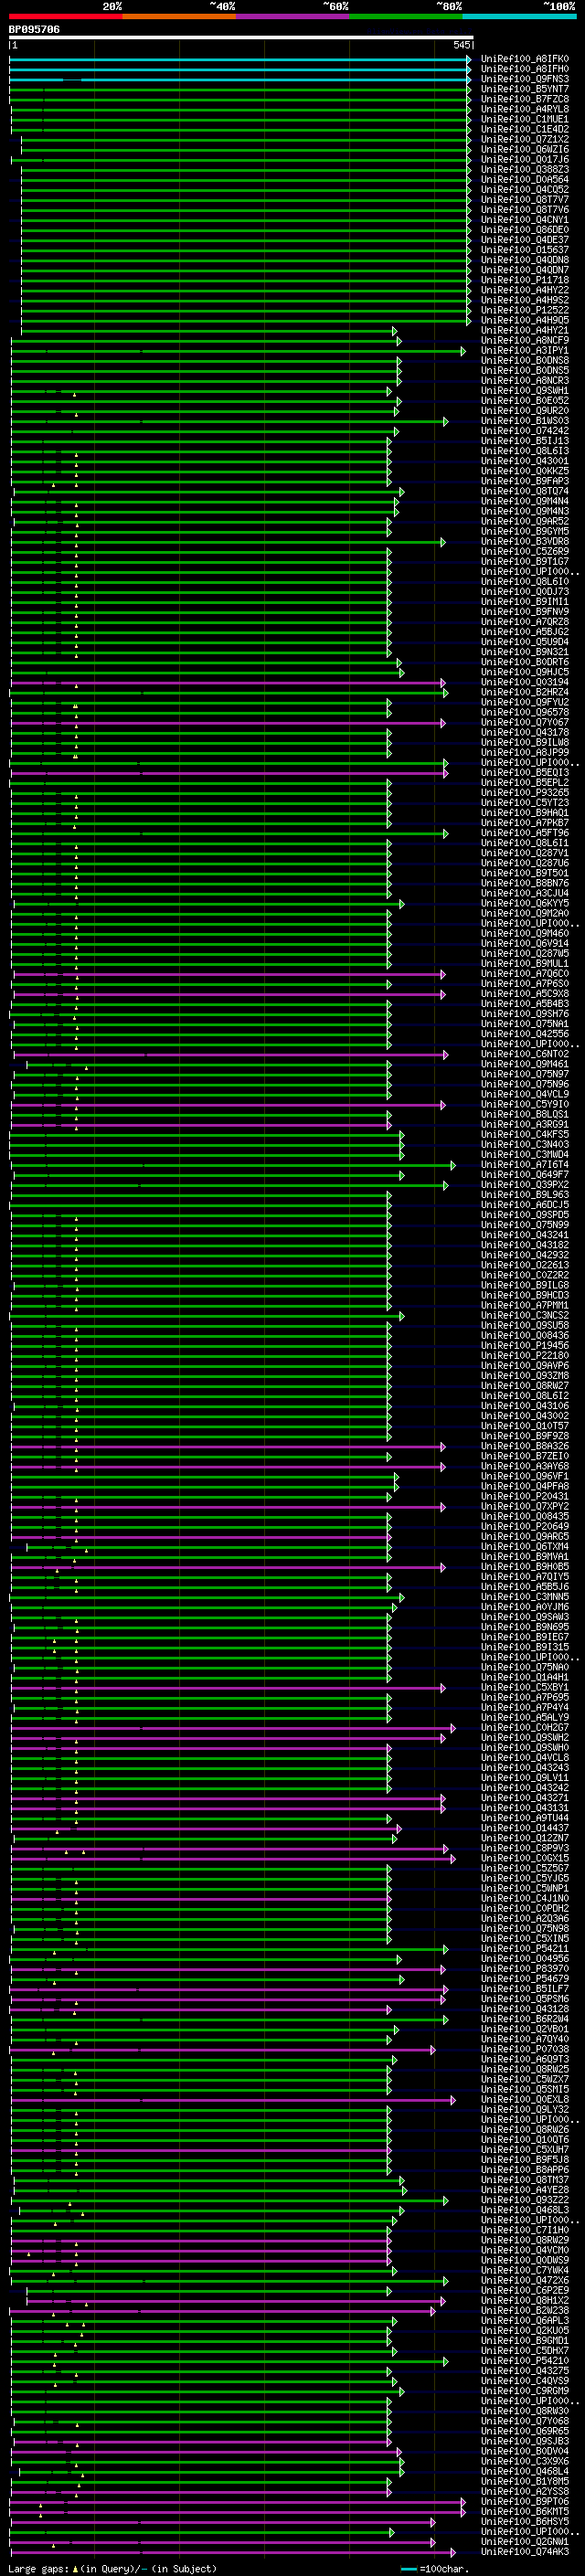Open hit UniRef100_A8IFH0
The image size is (585, 2576).
click(x=524, y=69)
